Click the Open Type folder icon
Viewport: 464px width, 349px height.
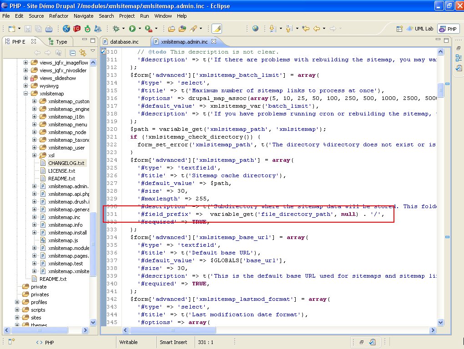(171, 29)
